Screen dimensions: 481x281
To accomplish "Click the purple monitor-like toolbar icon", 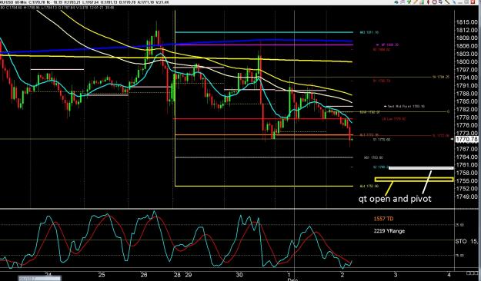I will click(440, 2).
